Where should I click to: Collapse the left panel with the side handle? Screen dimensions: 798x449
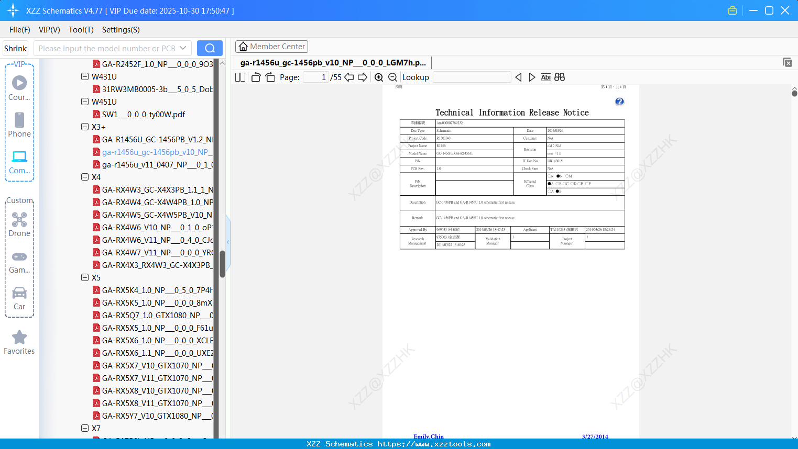[228, 242]
